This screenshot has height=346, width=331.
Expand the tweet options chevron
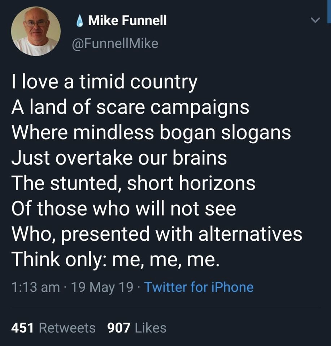point(315,21)
